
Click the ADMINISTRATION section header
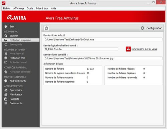[x=13, y=86]
